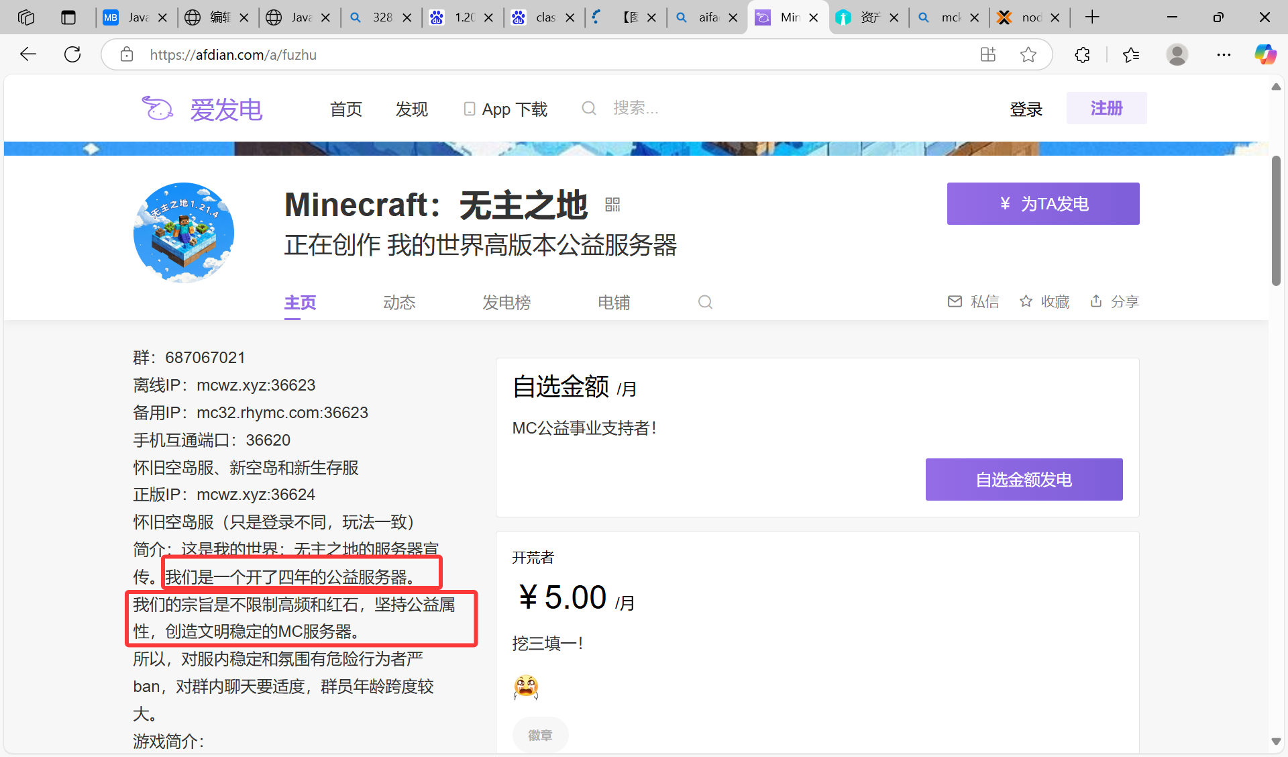The height and width of the screenshot is (757, 1288).
Task: Click the crying emoji under 开荒者 plan
Action: [x=526, y=687]
